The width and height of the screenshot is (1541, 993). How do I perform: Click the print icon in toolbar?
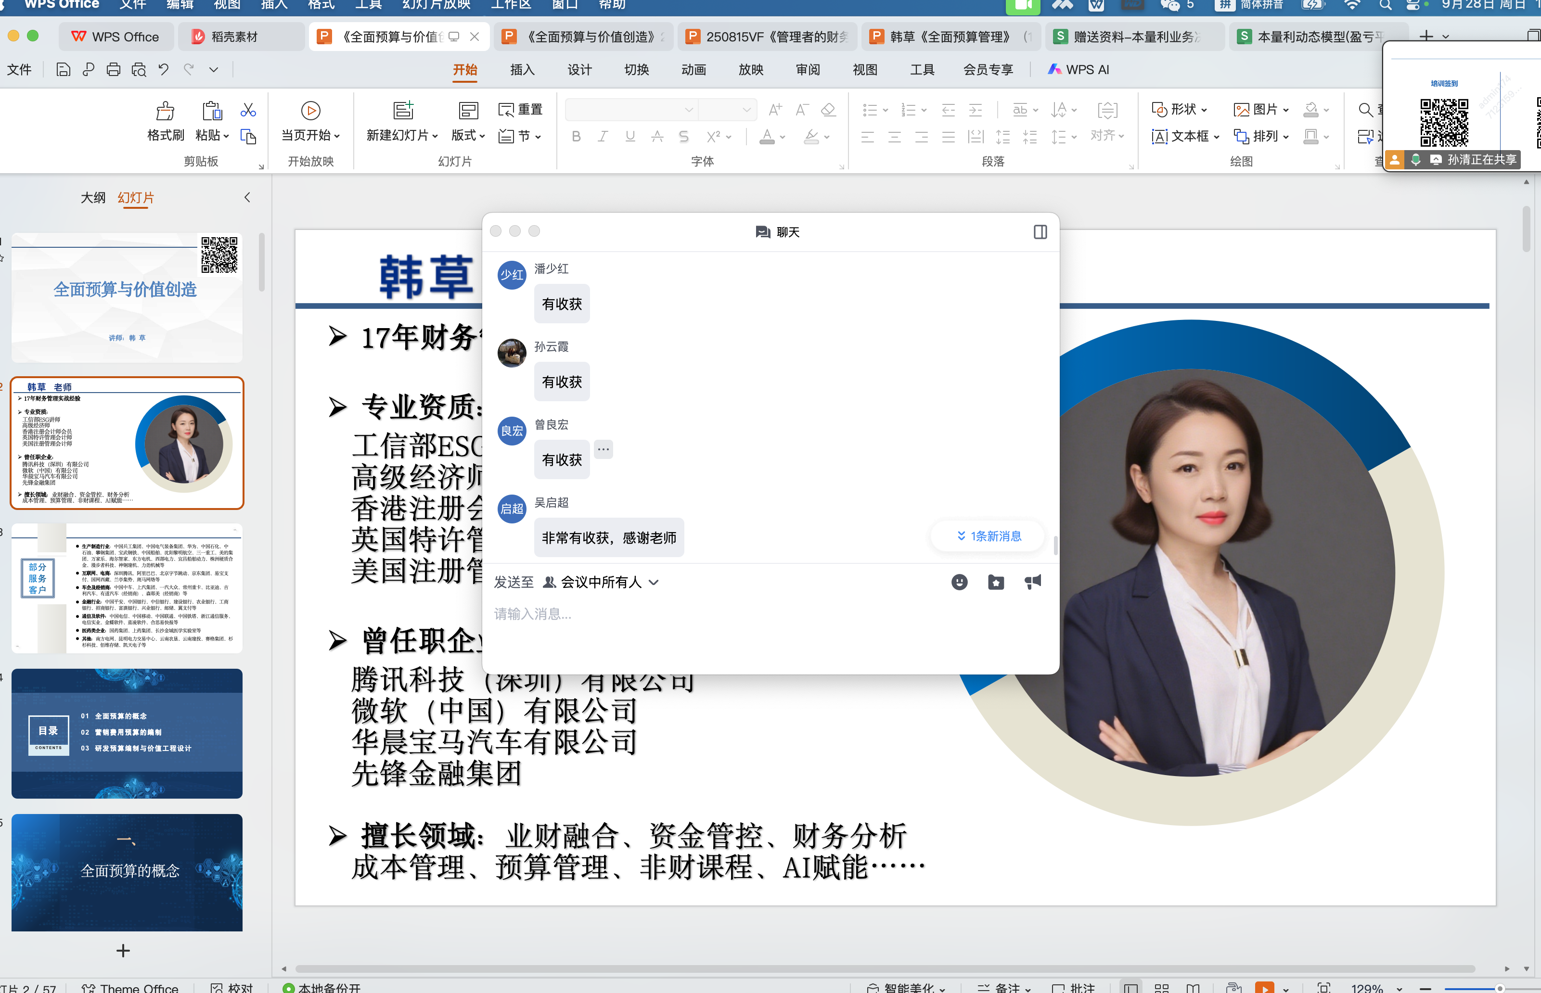point(114,70)
